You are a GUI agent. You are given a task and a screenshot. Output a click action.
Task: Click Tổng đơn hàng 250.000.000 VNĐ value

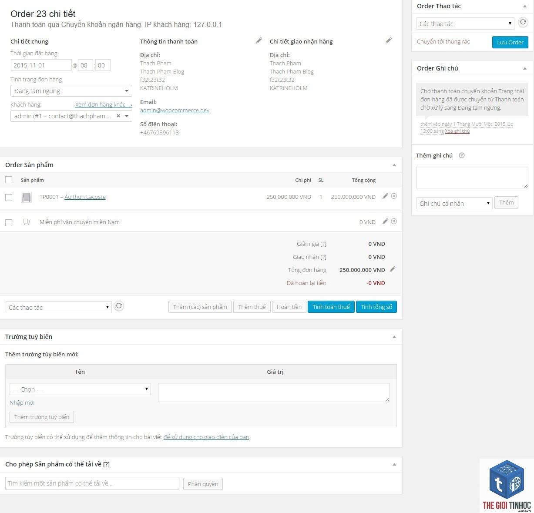362,270
